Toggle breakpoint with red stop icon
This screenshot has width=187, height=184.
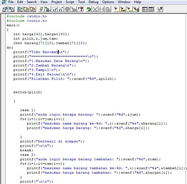tap(80, 9)
